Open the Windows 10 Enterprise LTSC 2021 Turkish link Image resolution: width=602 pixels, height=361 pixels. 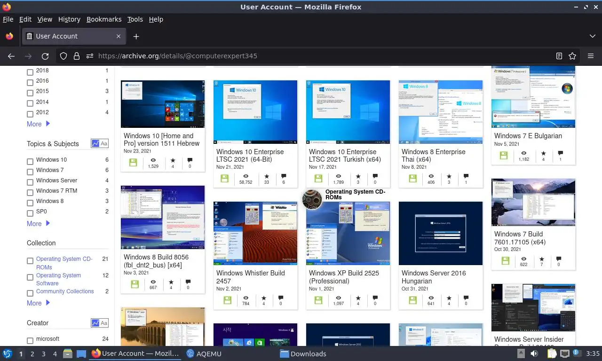point(345,156)
